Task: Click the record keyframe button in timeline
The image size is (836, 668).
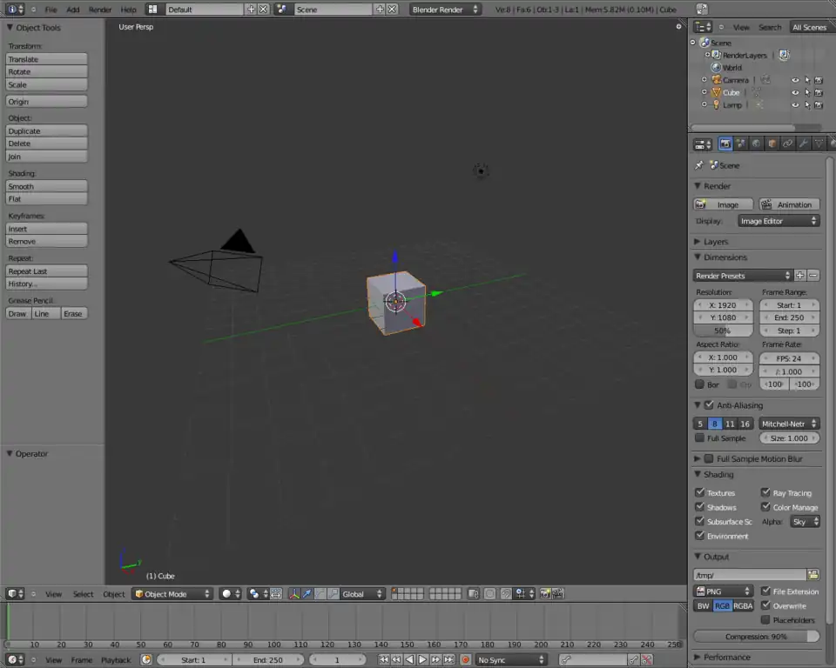Action: [465, 660]
